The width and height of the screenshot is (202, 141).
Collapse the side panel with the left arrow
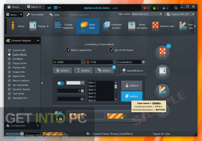pos(42,83)
